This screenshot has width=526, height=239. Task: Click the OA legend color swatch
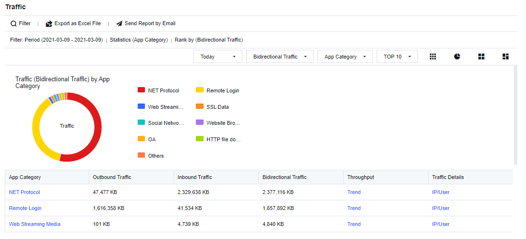142,139
